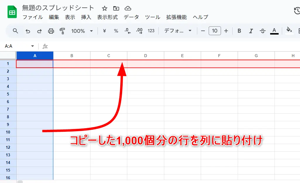300x183 pixels.
Task: Click the print icon
Action: tap(51, 31)
